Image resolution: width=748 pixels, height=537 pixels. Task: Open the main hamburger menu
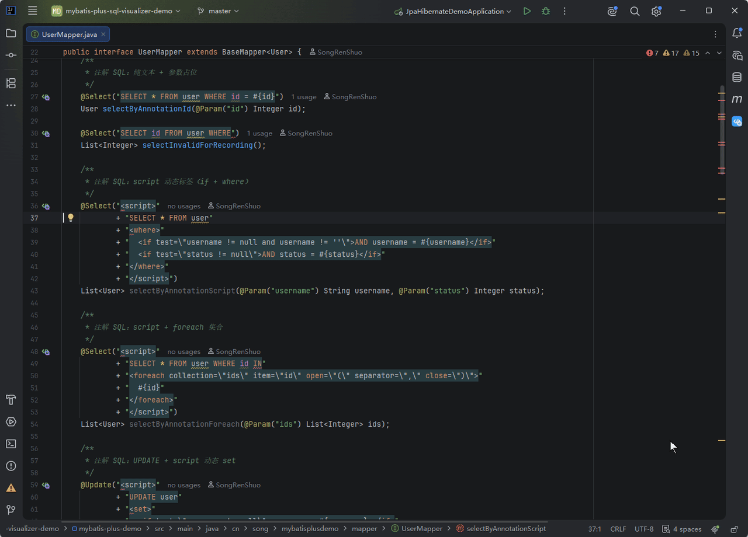[33, 11]
